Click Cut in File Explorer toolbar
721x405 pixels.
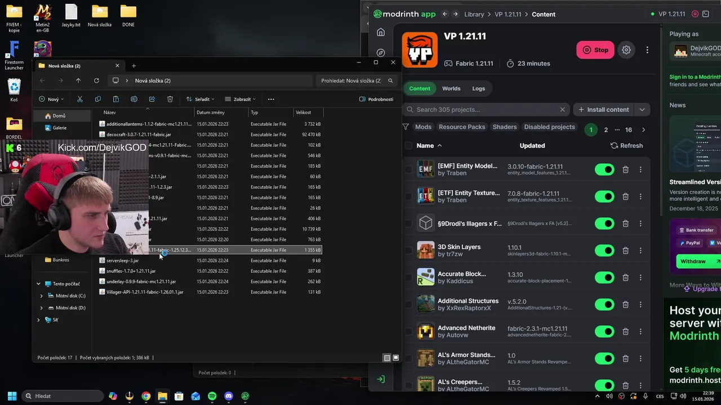80,99
